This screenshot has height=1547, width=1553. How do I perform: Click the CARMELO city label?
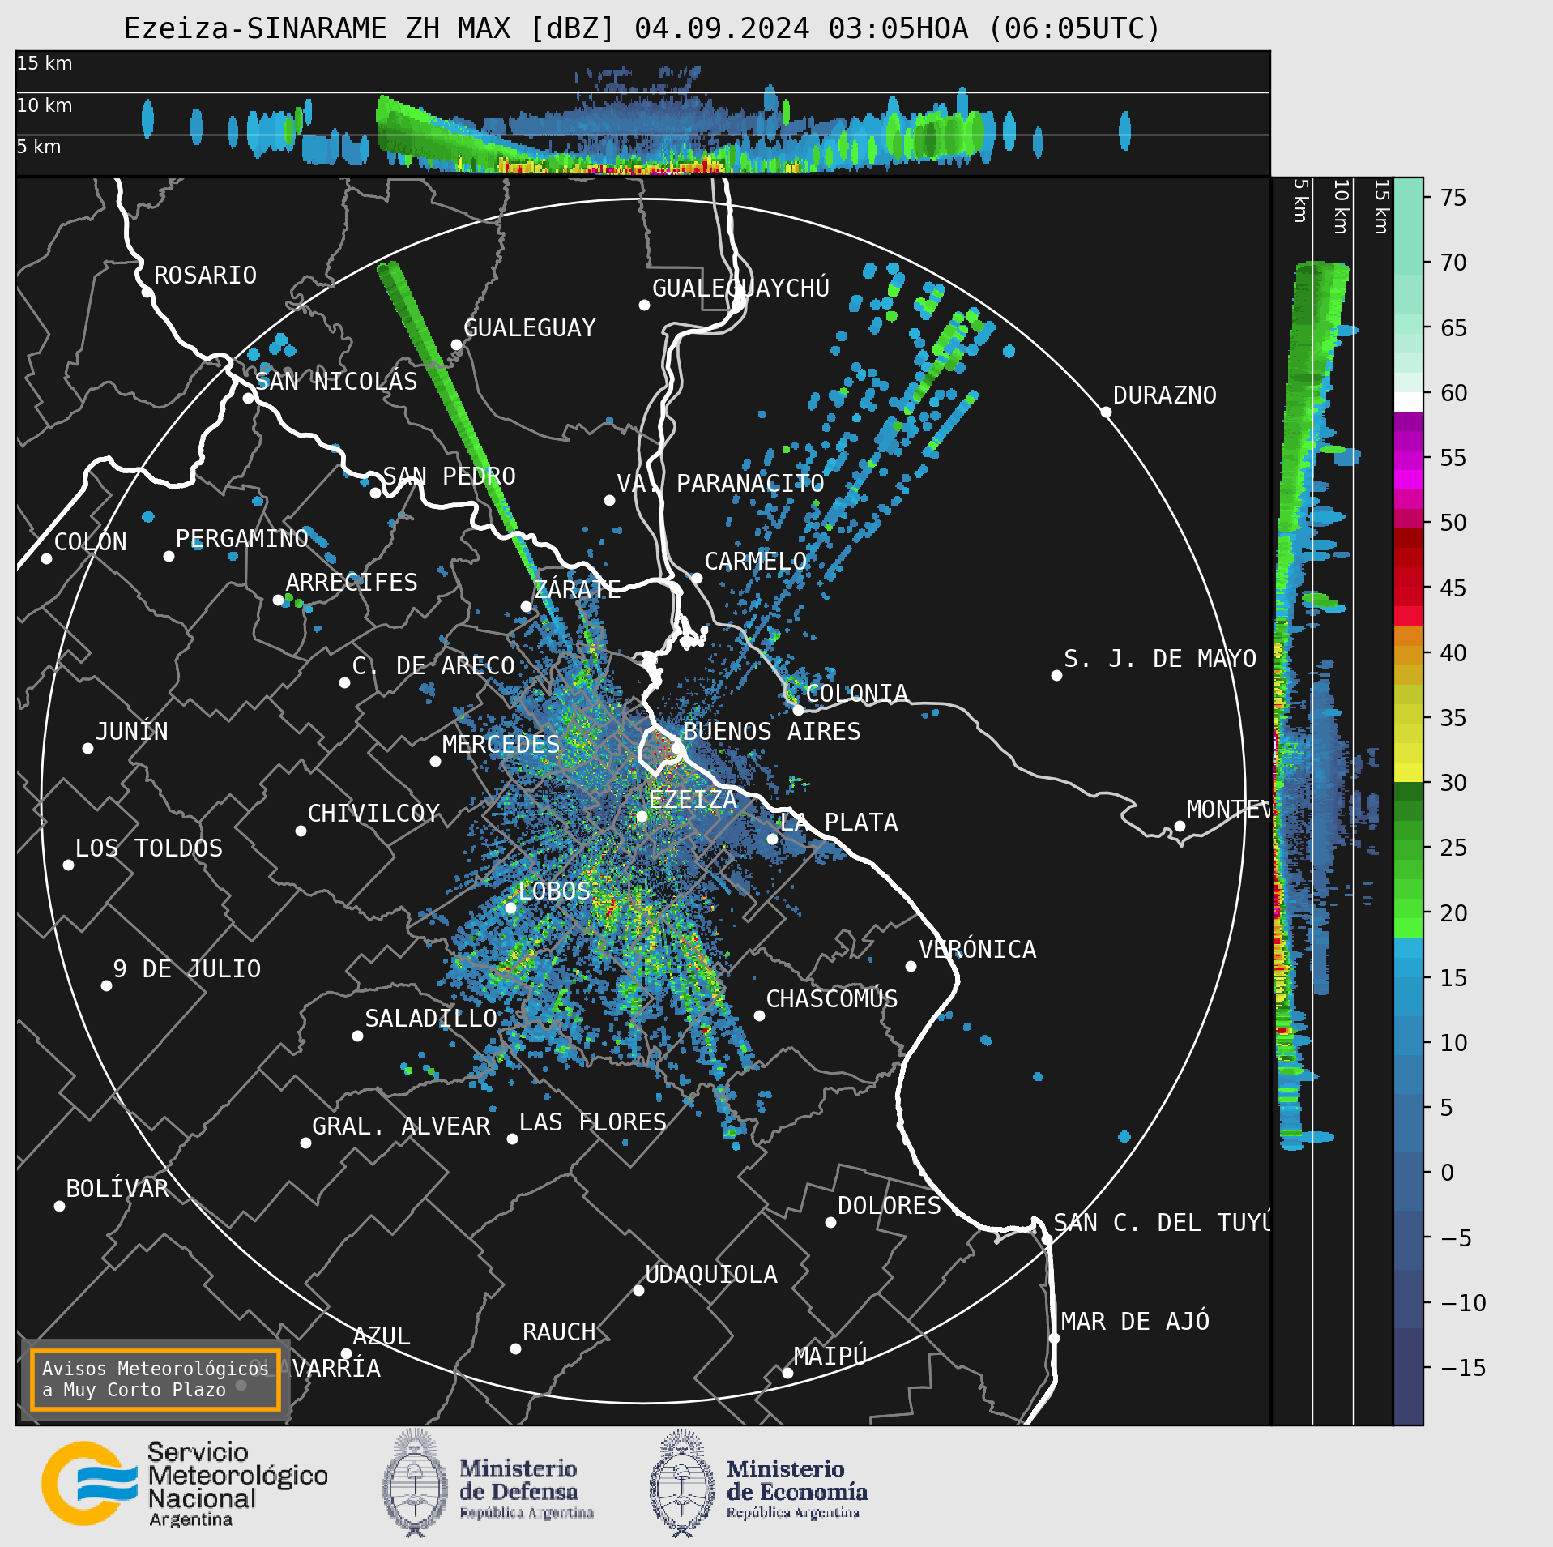[x=755, y=562]
